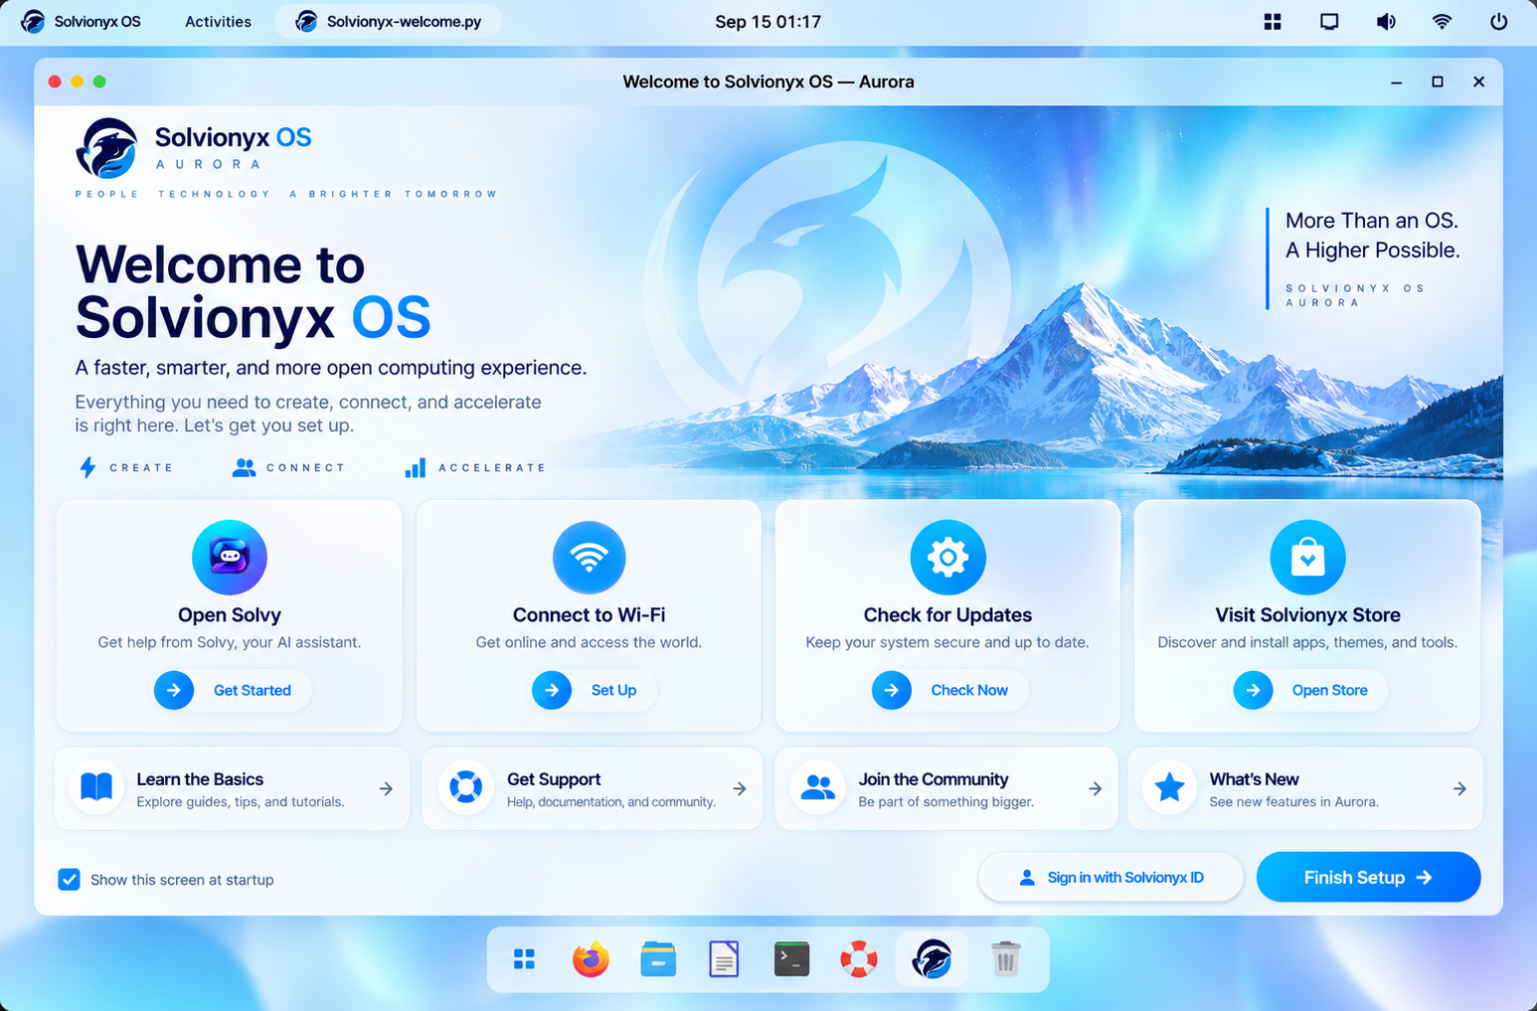Launch the terminal from the dock
The width and height of the screenshot is (1537, 1011).
point(791,959)
